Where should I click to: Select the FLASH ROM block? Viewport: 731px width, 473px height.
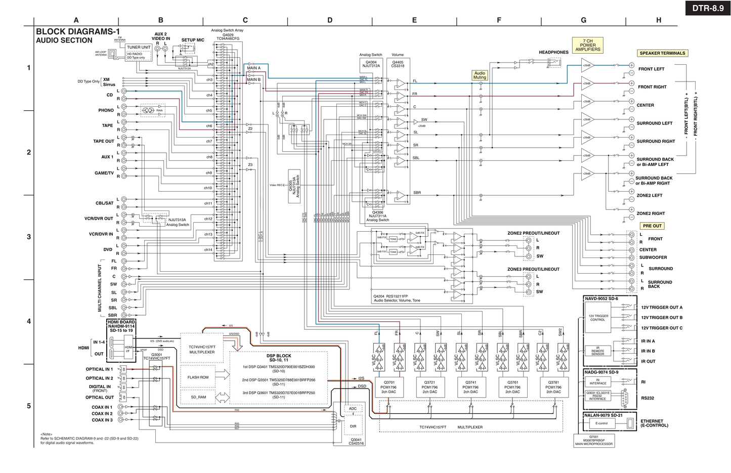tap(198, 377)
